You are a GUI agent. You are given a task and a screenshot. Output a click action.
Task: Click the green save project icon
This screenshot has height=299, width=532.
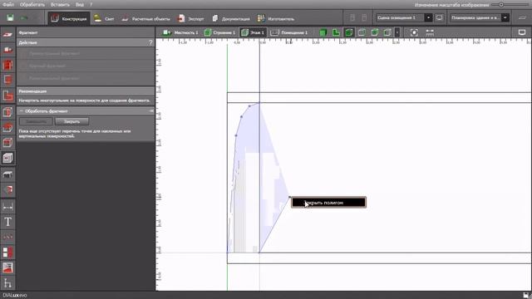(x=10, y=17)
